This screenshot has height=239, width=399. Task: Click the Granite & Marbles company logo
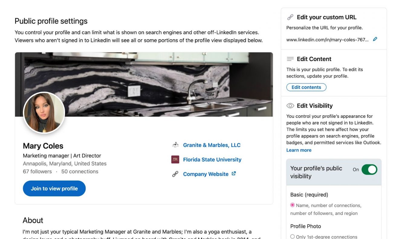[176, 145]
